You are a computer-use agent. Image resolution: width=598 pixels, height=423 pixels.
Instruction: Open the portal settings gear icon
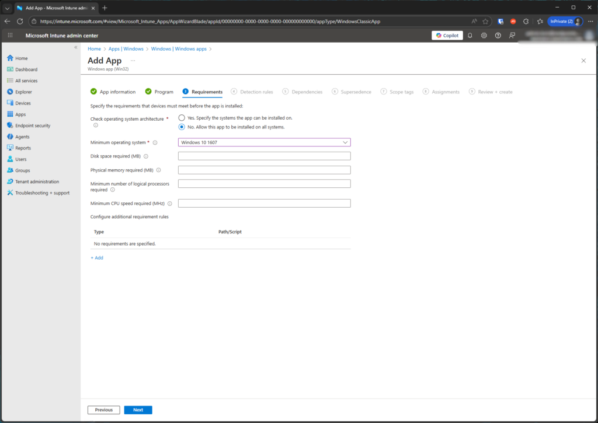[484, 36]
